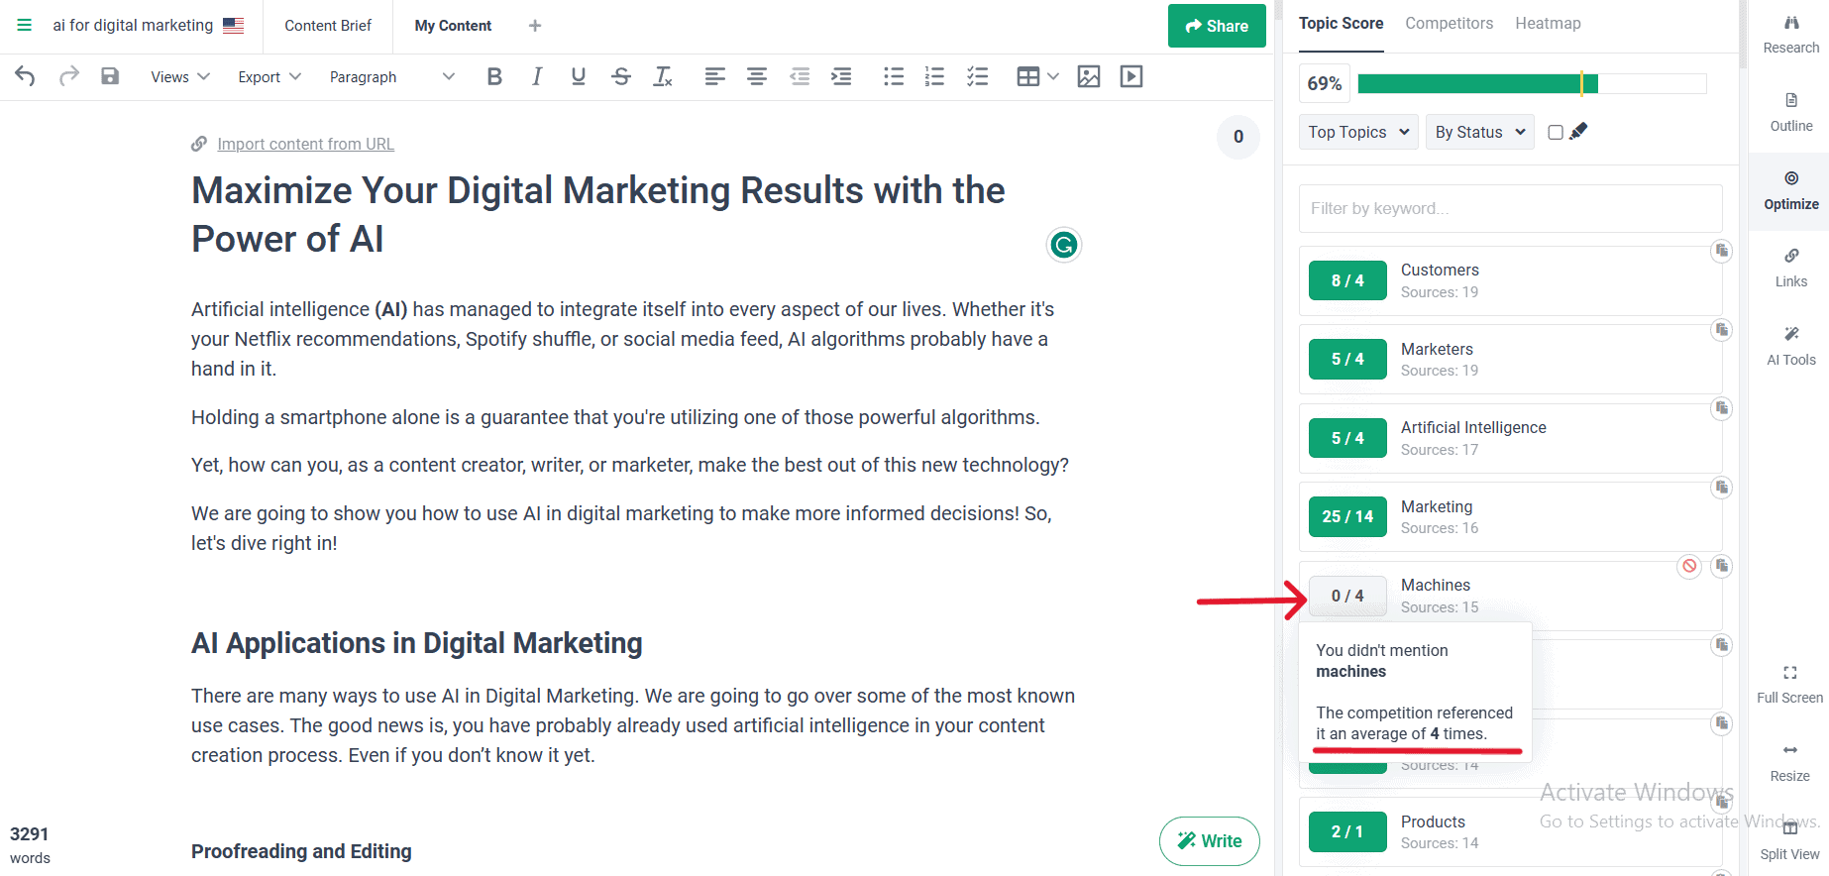Add new tab with plus button
1829x876 pixels.
535,26
